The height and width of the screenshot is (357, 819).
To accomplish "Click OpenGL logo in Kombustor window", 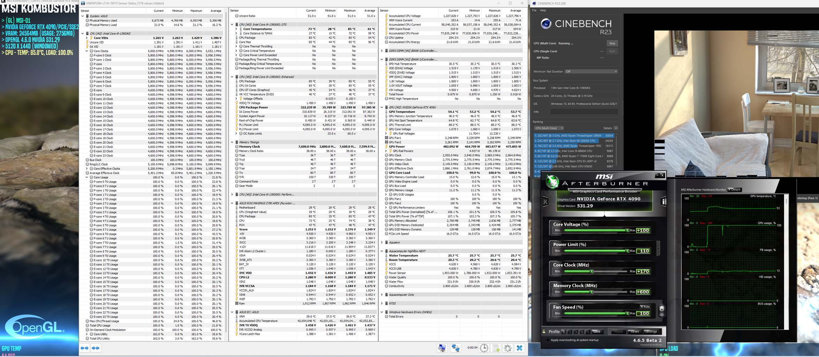I will 35,327.
